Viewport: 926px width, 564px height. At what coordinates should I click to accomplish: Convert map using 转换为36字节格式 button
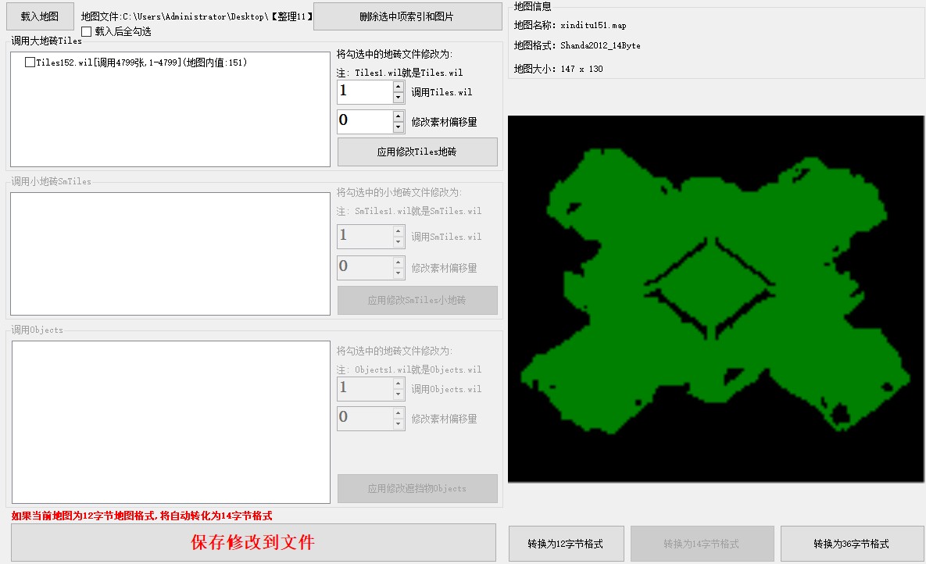click(851, 544)
